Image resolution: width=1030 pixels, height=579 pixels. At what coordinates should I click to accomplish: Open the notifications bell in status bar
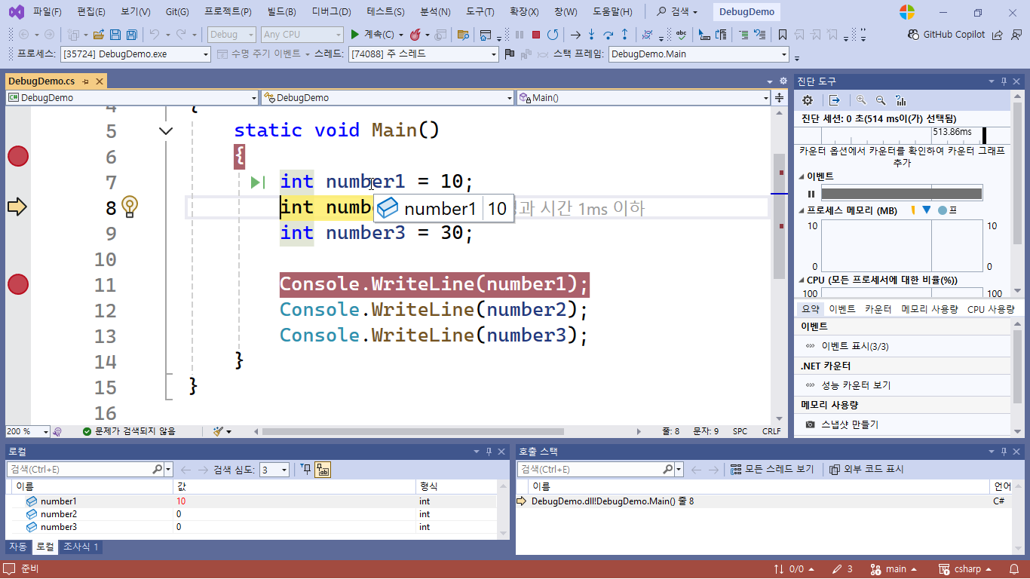(1010, 569)
